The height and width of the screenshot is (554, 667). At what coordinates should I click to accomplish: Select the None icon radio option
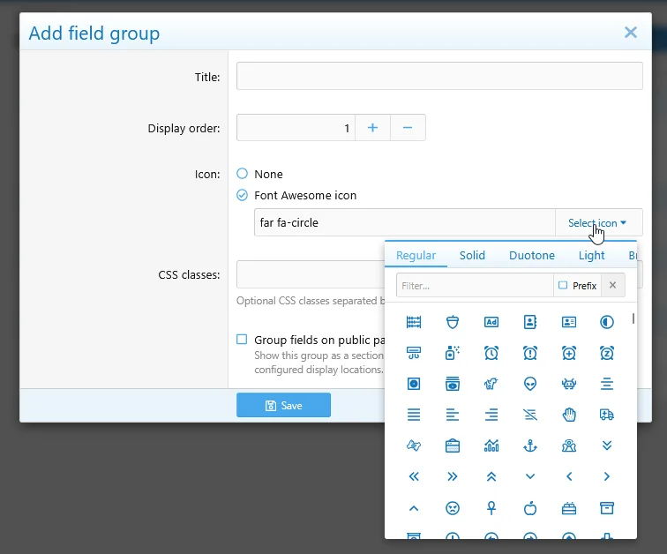click(242, 174)
